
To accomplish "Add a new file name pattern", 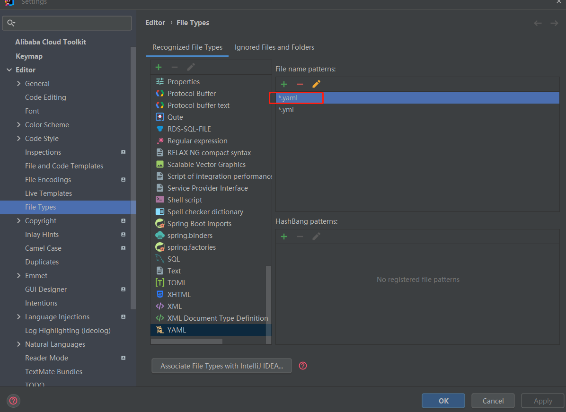I will [x=284, y=84].
